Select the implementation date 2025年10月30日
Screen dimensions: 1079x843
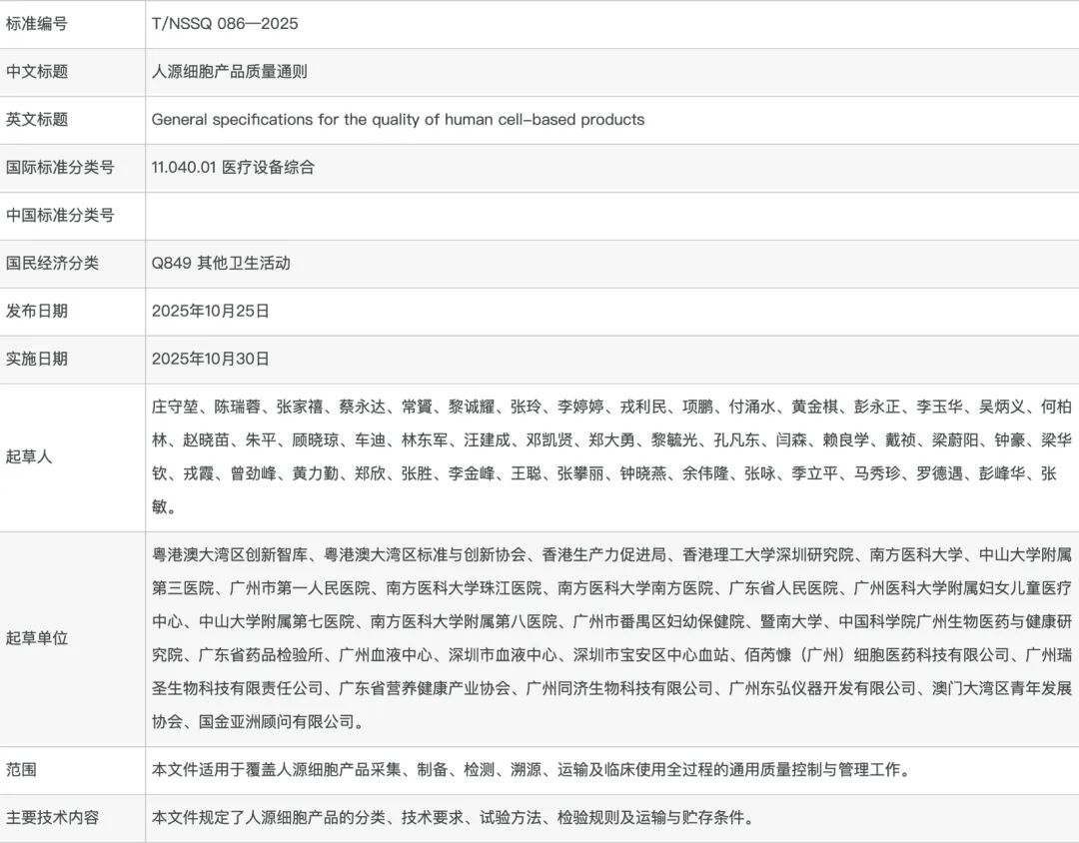click(211, 360)
